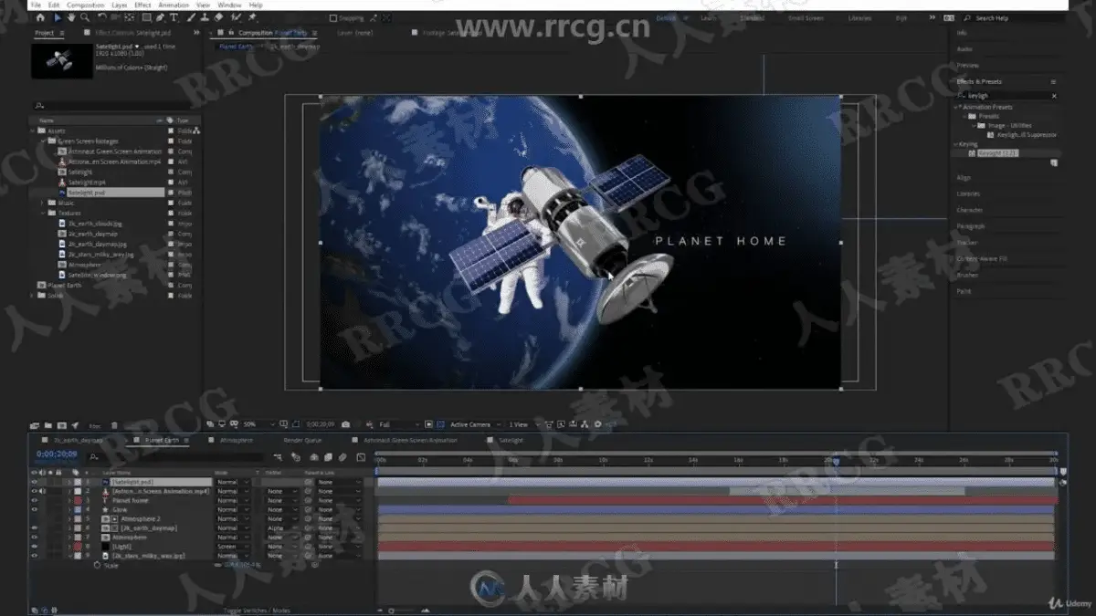Toggle visibility of the Light layer
The image size is (1096, 616).
click(35, 546)
